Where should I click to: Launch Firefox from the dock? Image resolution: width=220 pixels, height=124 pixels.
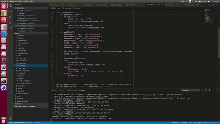click(x=4, y=20)
